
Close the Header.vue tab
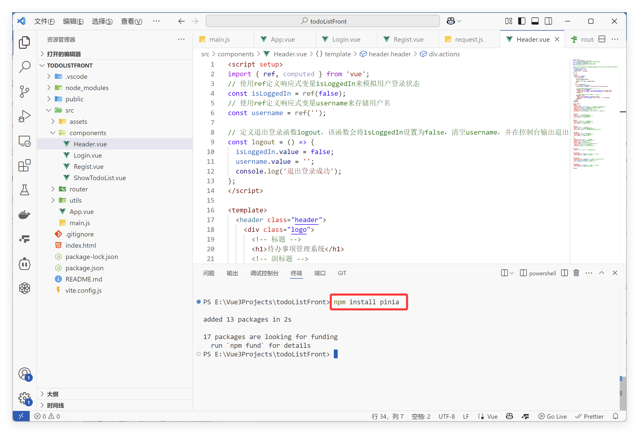point(557,39)
